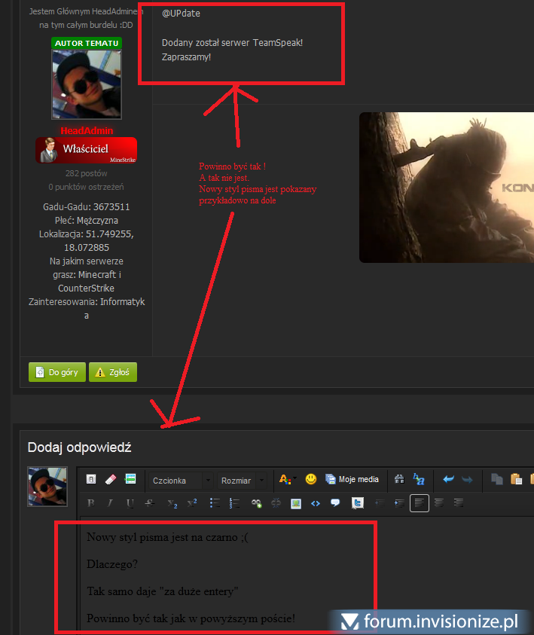Click the insert link icon
The height and width of the screenshot is (635, 534).
click(x=256, y=503)
